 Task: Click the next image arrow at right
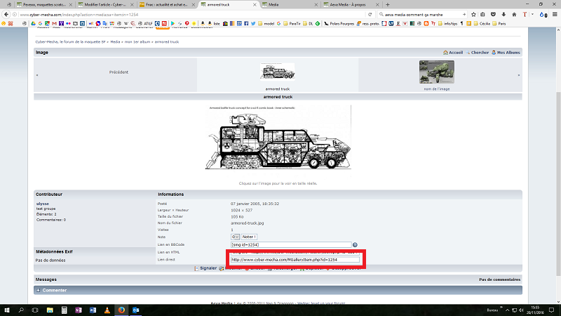518,75
